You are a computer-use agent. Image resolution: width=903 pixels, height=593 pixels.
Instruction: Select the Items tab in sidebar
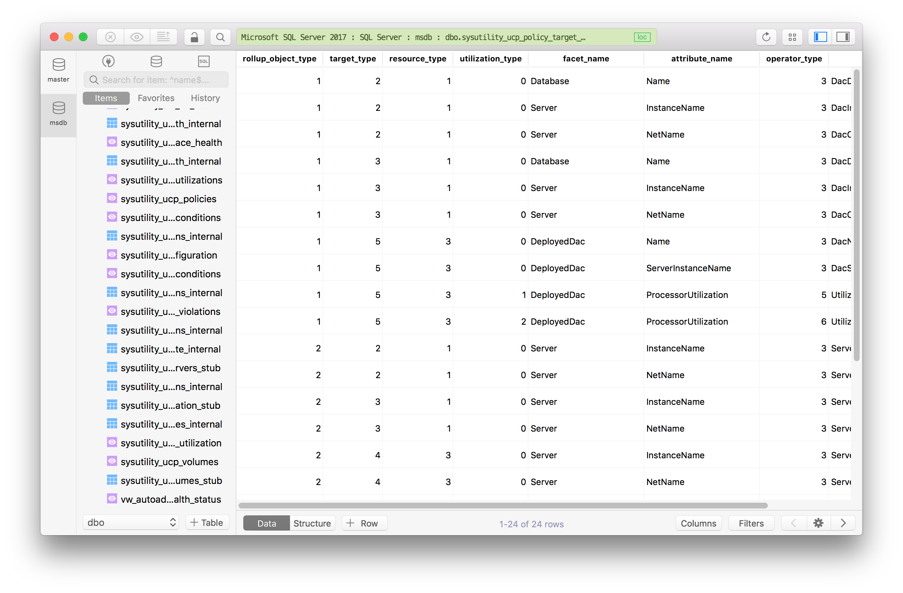coord(106,97)
